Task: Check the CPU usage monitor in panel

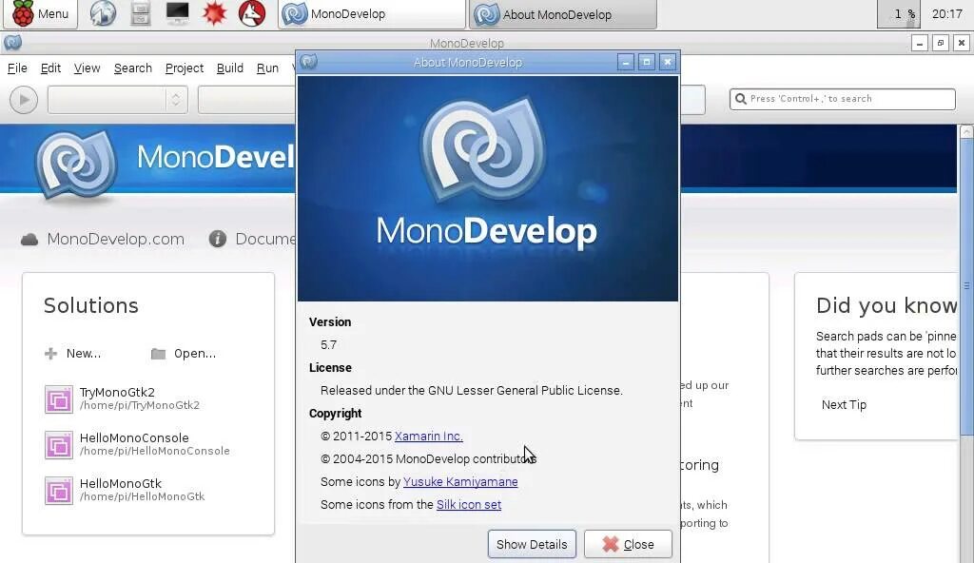Action: (x=898, y=13)
